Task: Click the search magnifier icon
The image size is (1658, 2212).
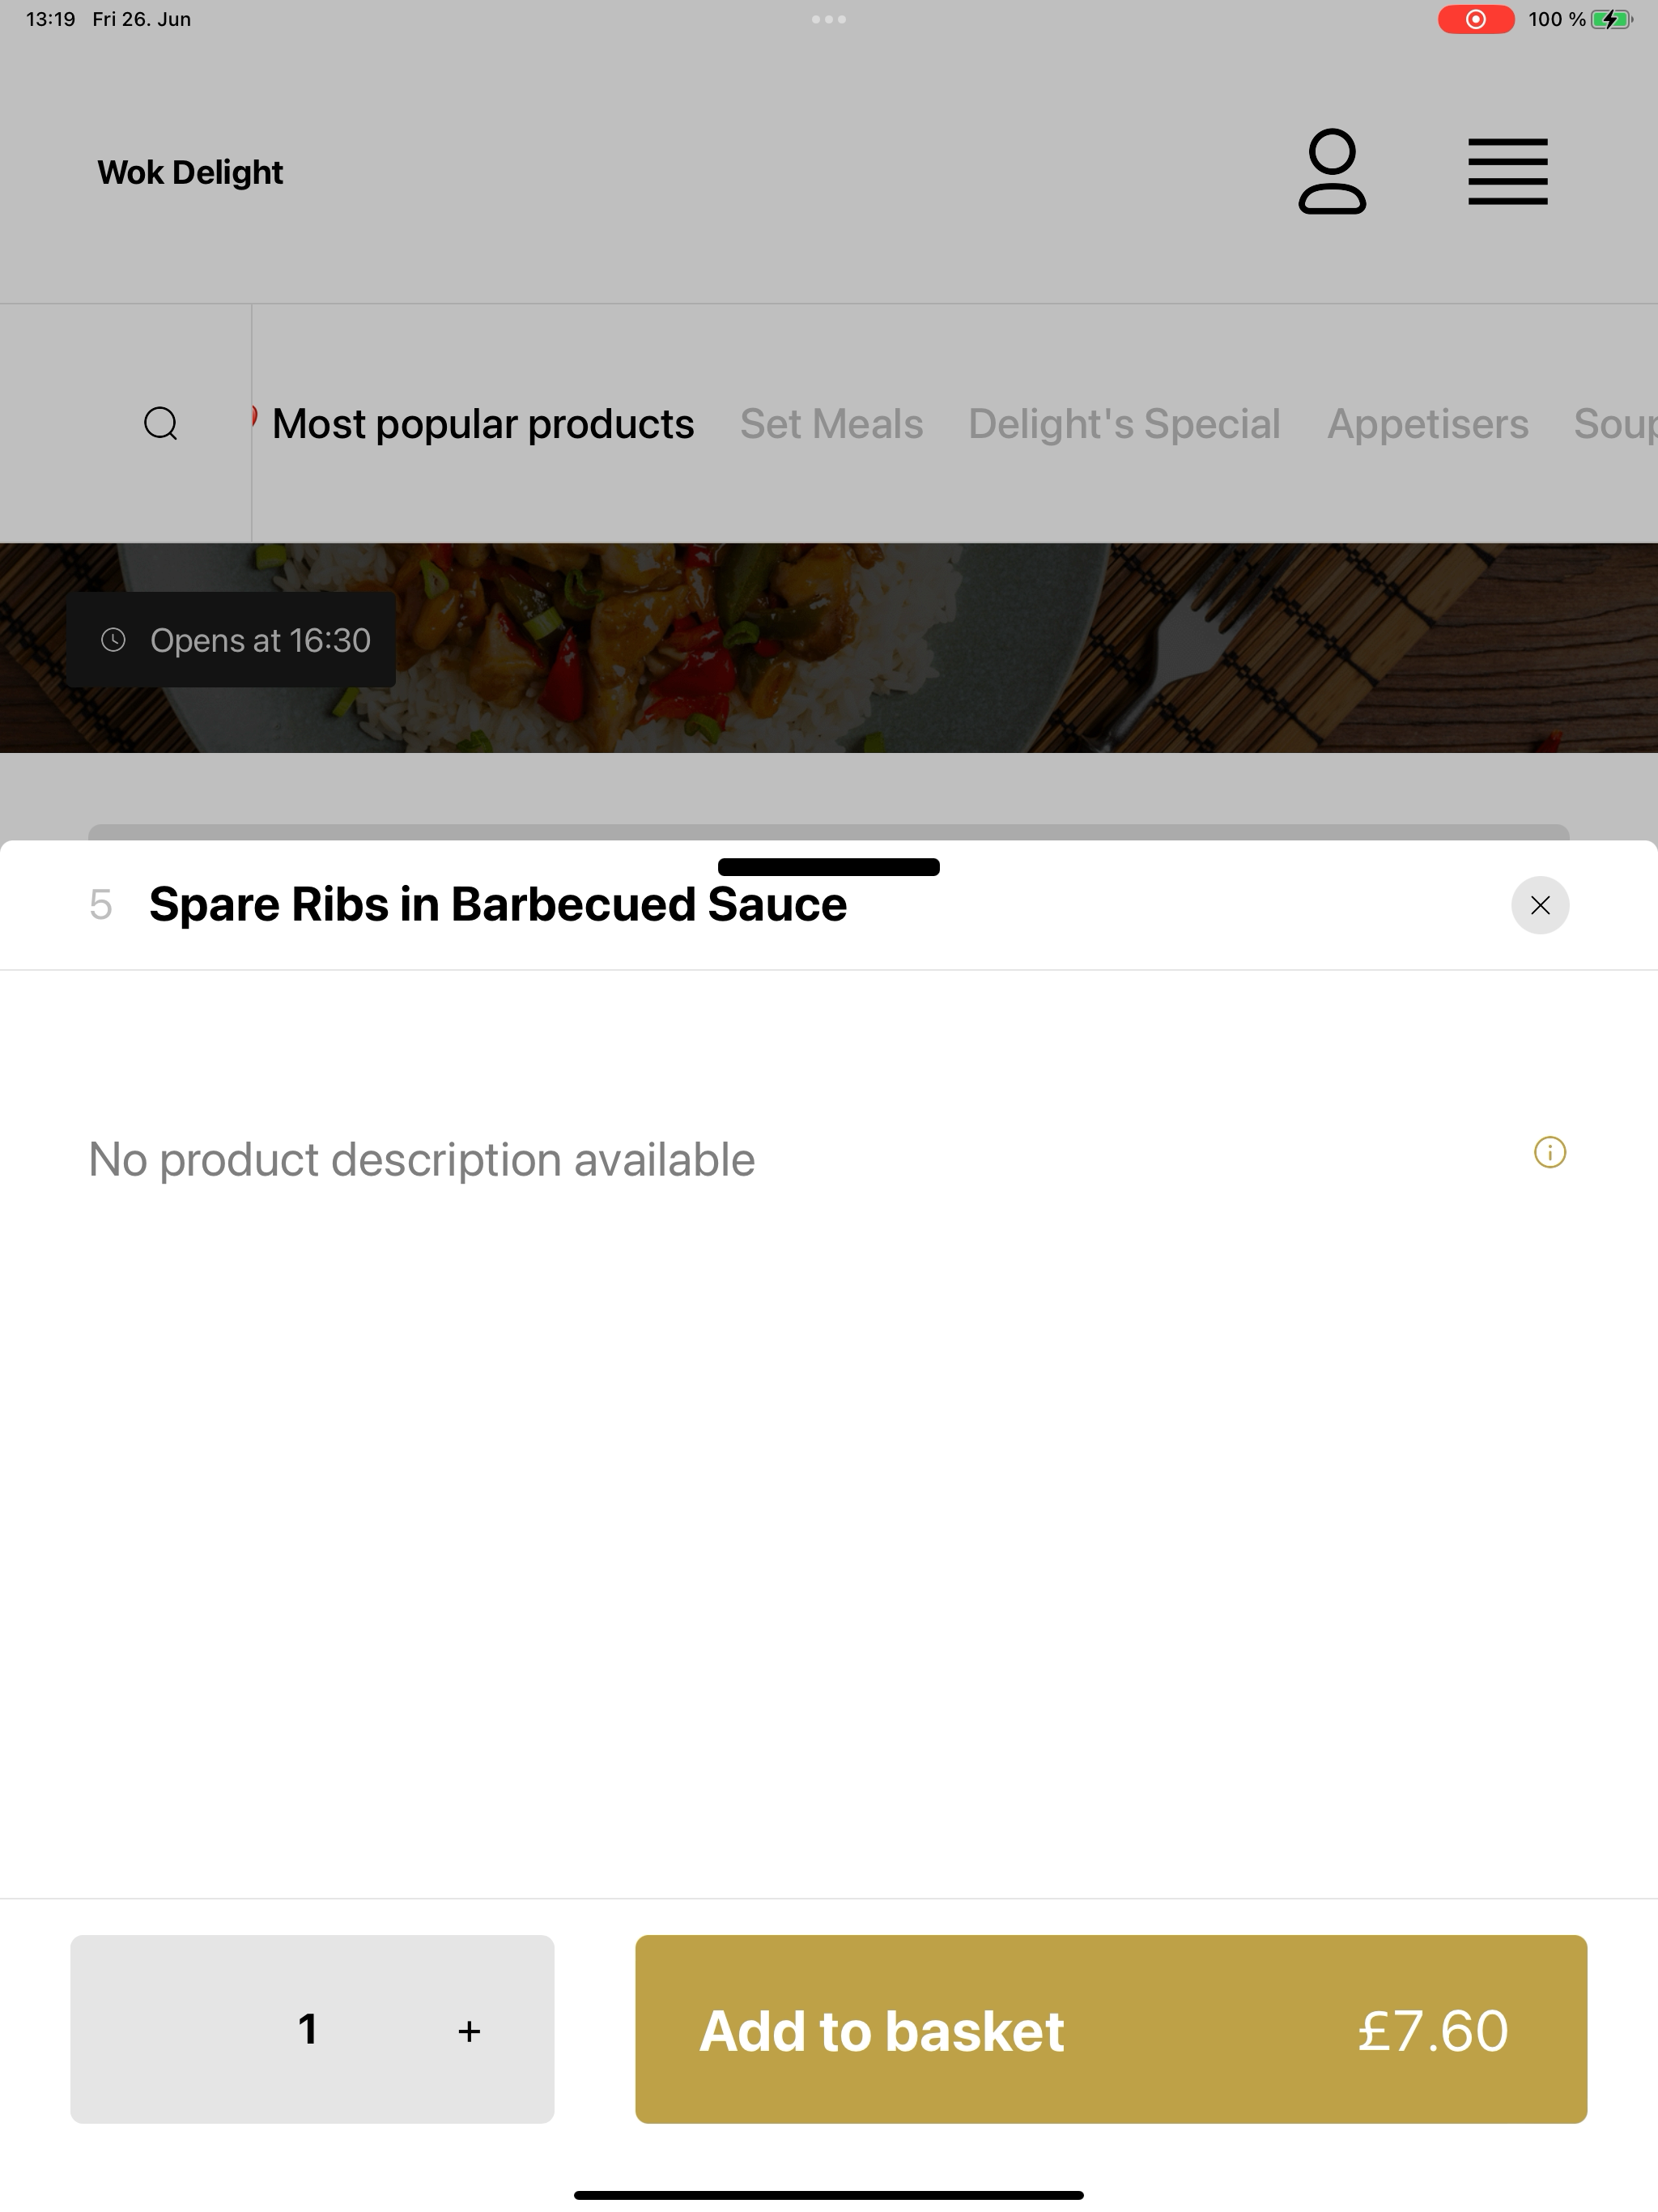Action: 161,423
